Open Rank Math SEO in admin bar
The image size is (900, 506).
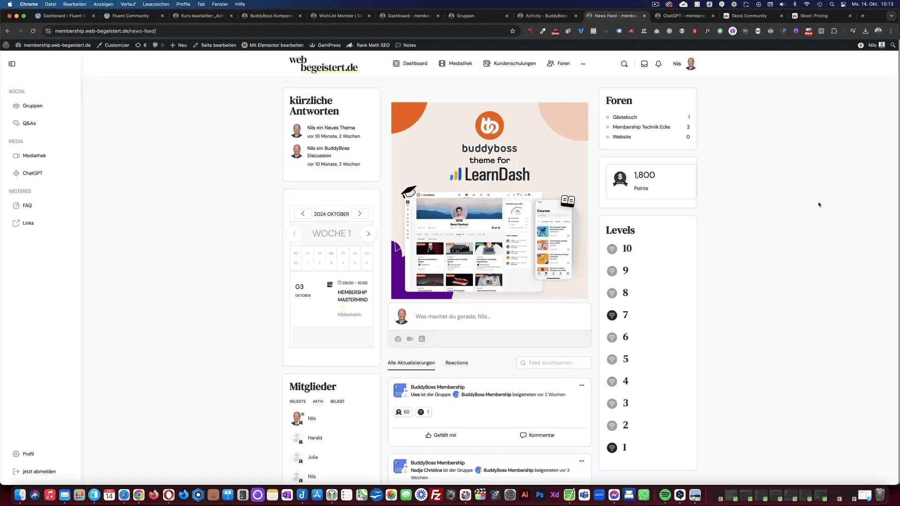(x=368, y=45)
